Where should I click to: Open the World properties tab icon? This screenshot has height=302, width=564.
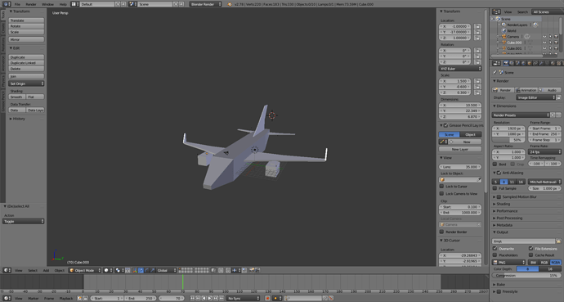[x=523, y=63]
